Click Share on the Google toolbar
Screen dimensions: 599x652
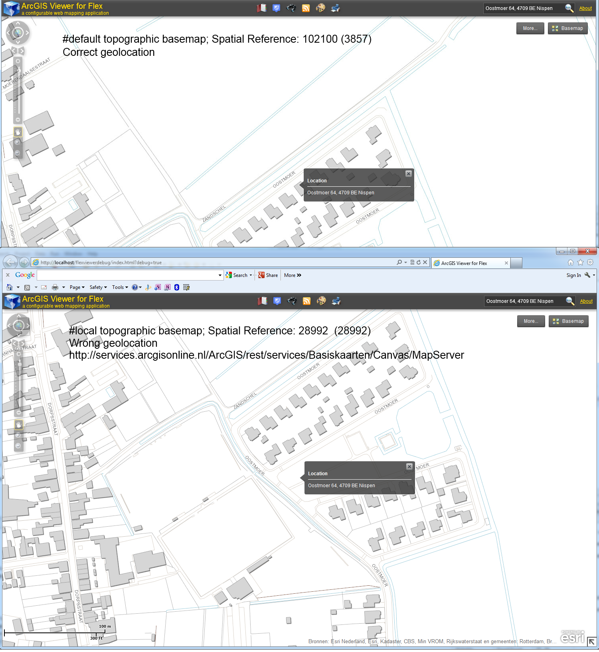pos(268,275)
